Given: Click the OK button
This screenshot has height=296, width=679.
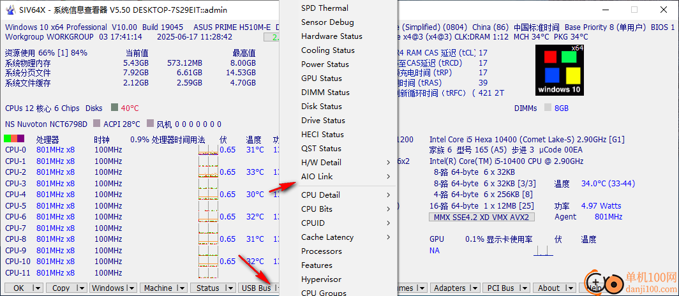Looking at the screenshot, I should [18, 288].
